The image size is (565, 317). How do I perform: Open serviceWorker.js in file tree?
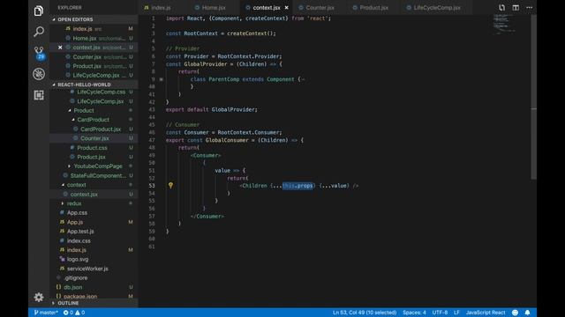pos(94,269)
